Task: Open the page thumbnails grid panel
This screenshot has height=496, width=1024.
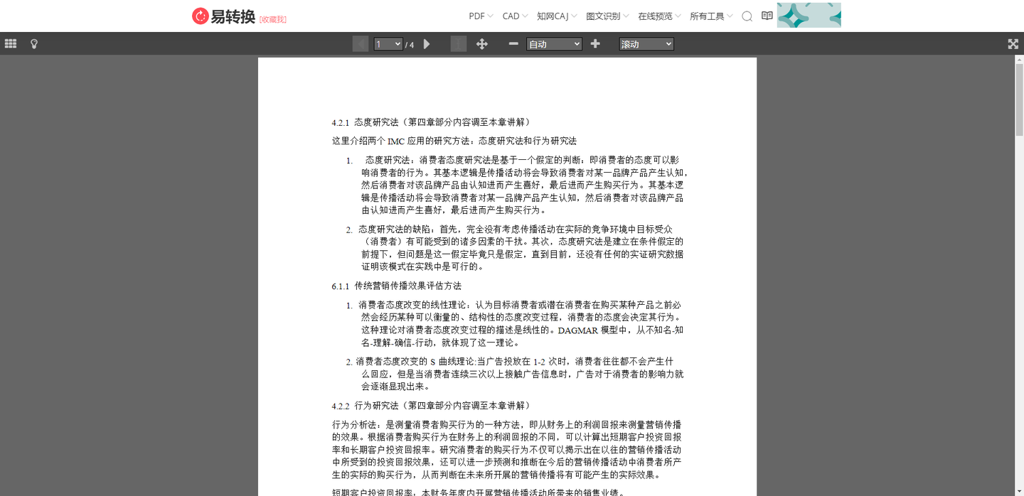Action: coord(11,43)
